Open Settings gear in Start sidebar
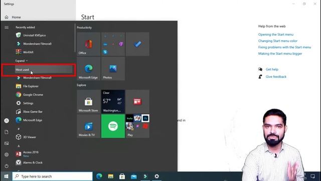321x181 pixels. [x=7, y=154]
